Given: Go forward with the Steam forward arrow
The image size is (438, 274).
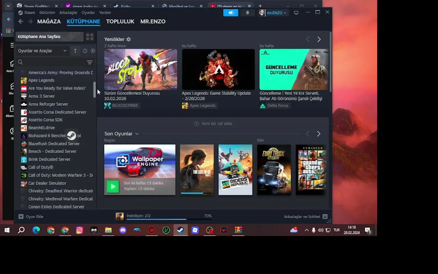Looking at the screenshot, I should click(x=30, y=22).
